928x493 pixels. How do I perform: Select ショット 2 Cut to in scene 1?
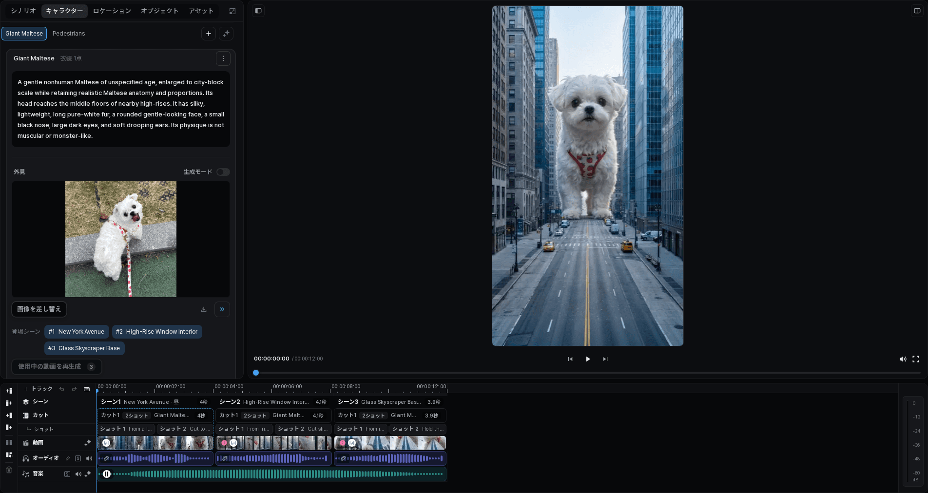[x=185, y=429]
